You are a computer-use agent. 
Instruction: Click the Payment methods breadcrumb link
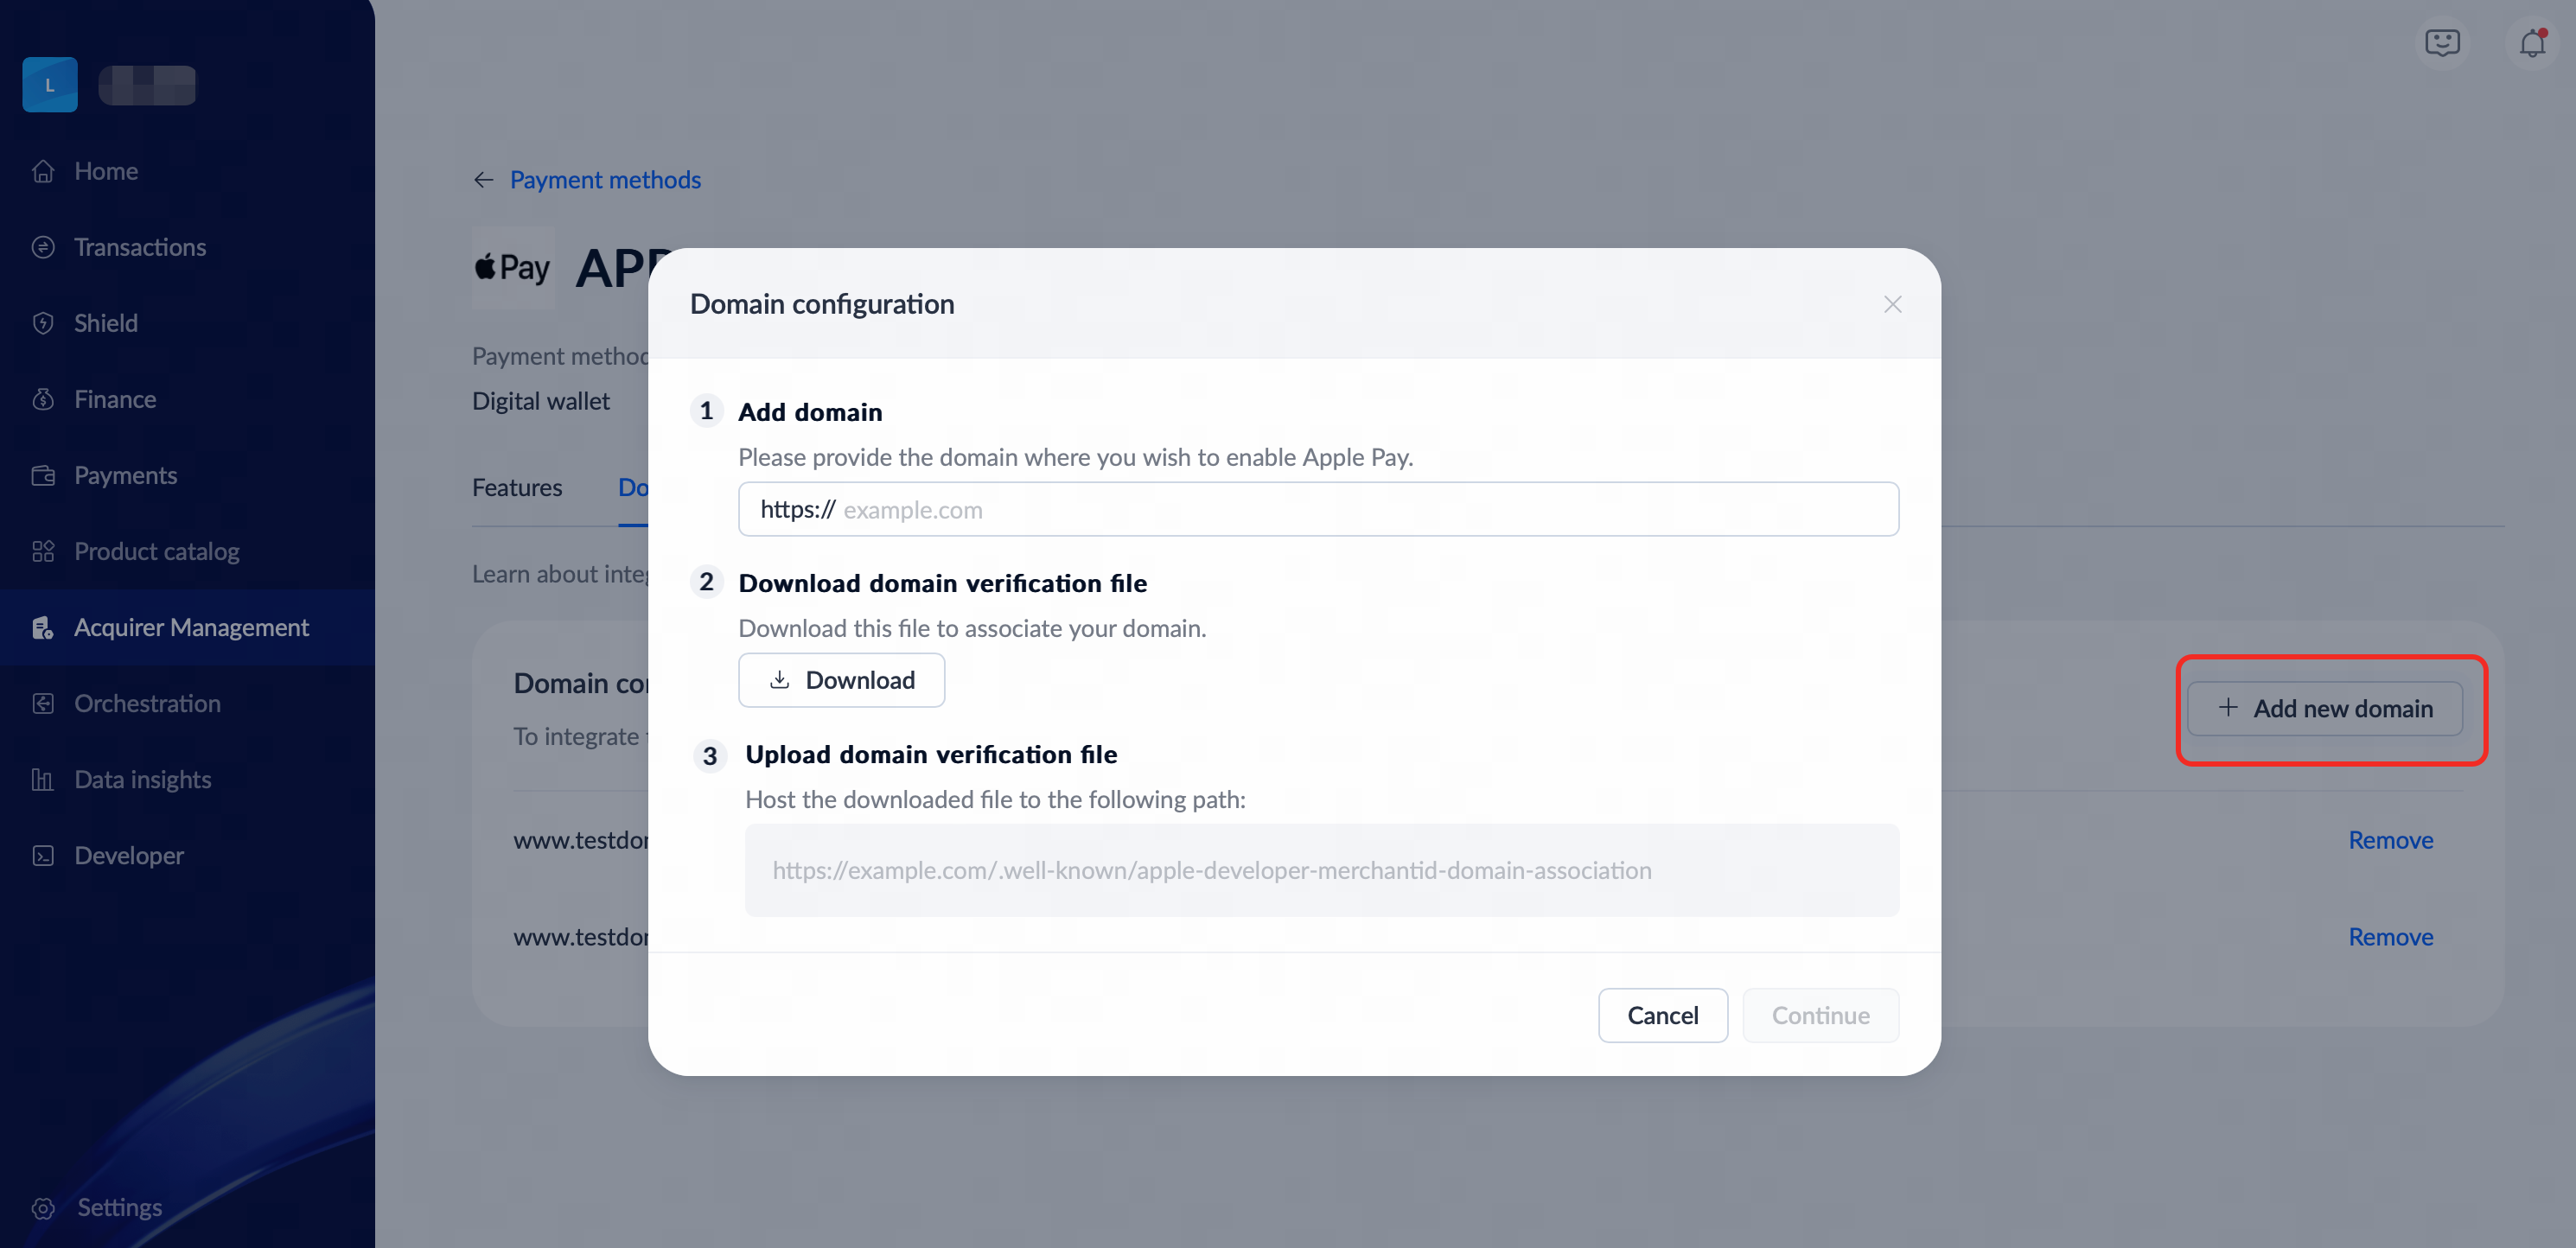(605, 180)
